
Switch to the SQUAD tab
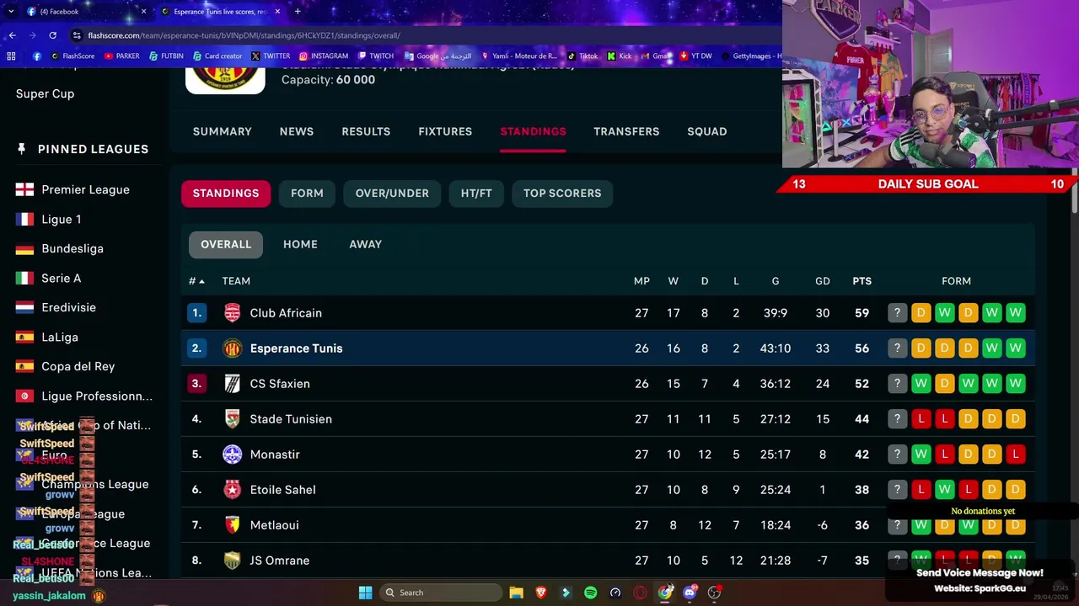pos(706,131)
